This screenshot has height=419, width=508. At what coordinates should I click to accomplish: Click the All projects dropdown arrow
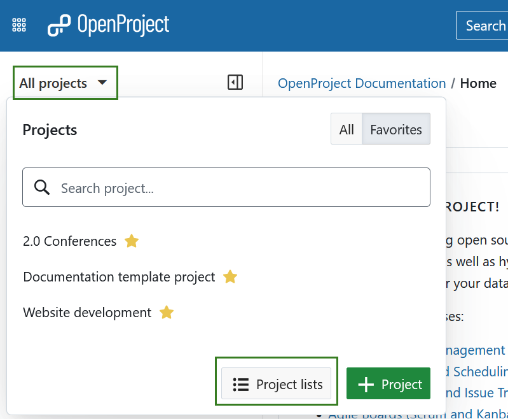102,83
